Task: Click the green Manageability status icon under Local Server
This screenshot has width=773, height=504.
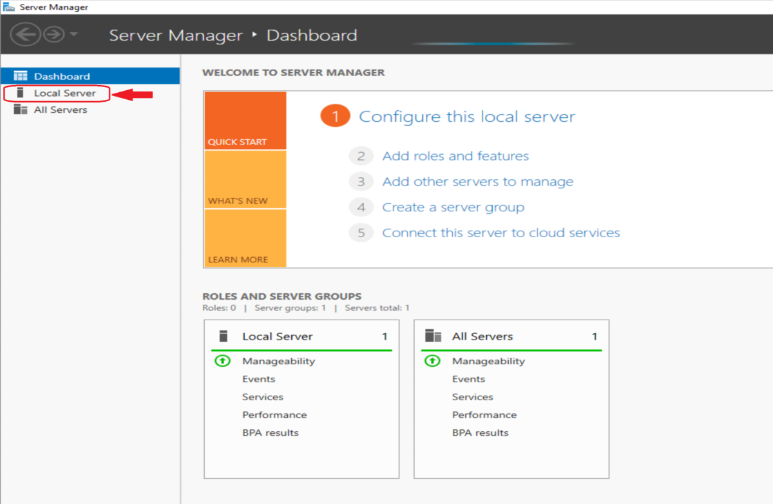Action: pyautogui.click(x=222, y=361)
